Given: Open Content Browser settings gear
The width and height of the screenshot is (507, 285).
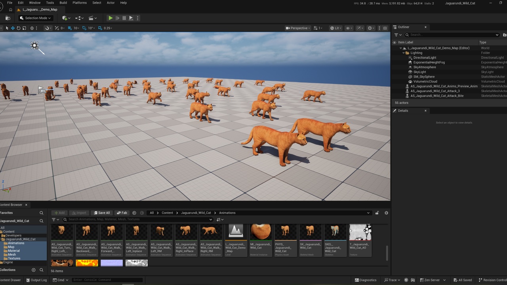Looking at the screenshot, I should click(x=386, y=213).
